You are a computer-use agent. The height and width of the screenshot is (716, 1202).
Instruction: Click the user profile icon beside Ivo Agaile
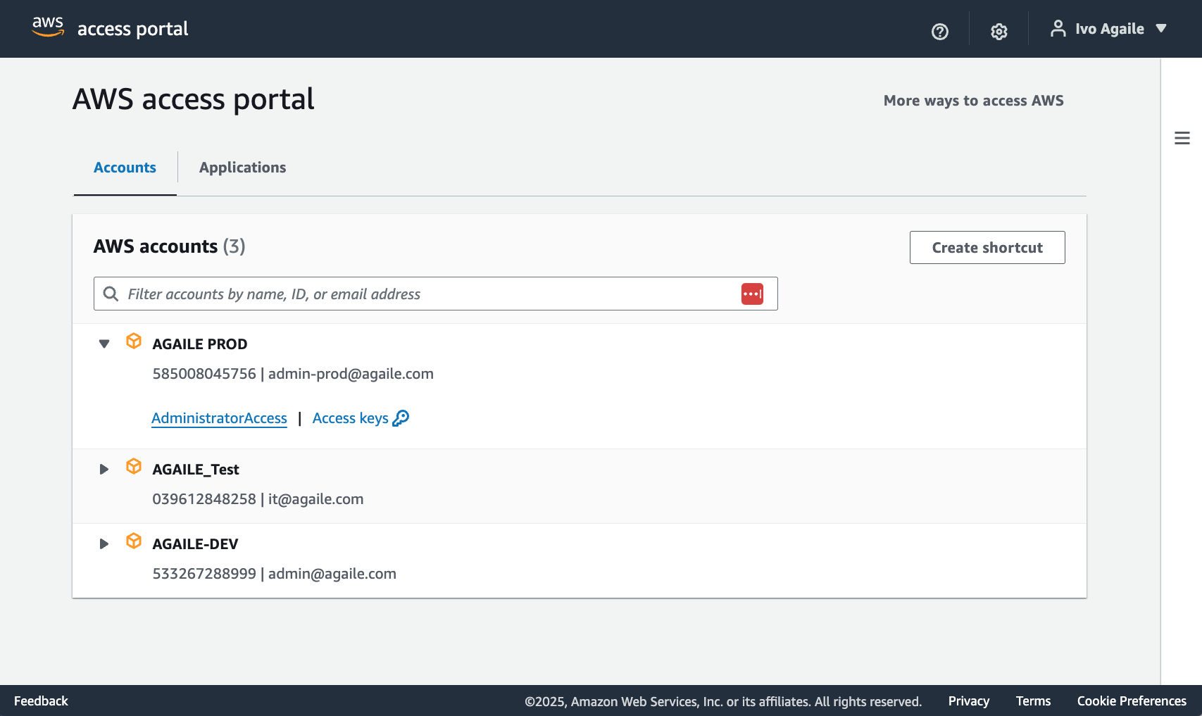tap(1058, 28)
